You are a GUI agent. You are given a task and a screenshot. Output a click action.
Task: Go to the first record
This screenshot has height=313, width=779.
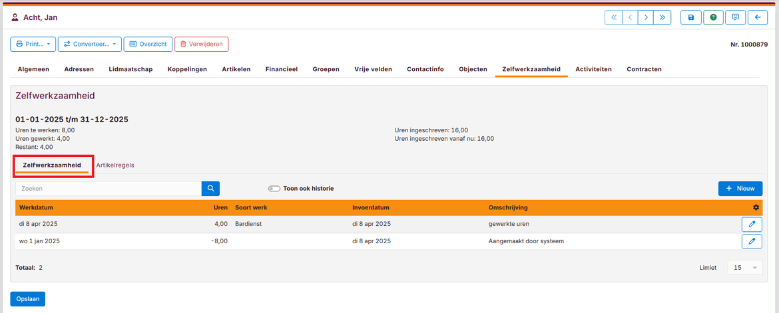click(x=613, y=18)
